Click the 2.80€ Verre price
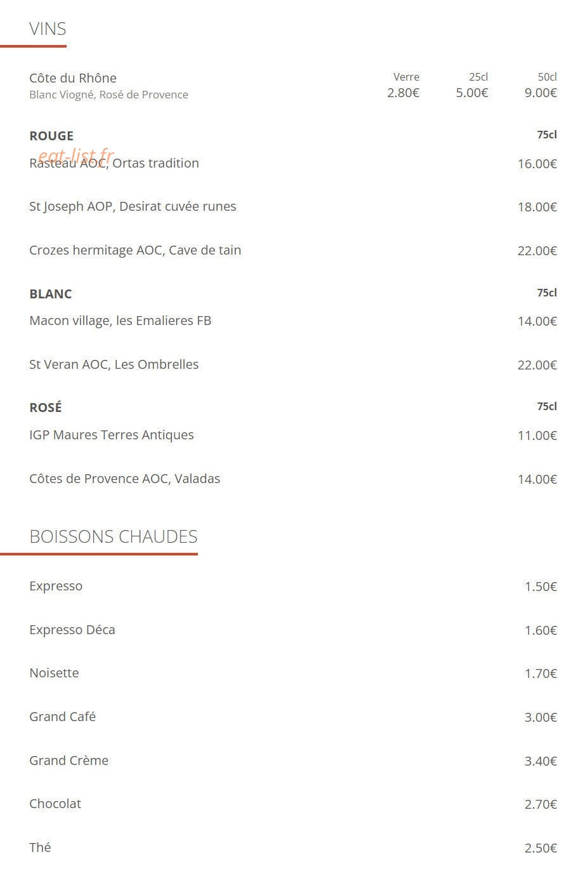Image resolution: width=576 pixels, height=883 pixels. point(403,93)
